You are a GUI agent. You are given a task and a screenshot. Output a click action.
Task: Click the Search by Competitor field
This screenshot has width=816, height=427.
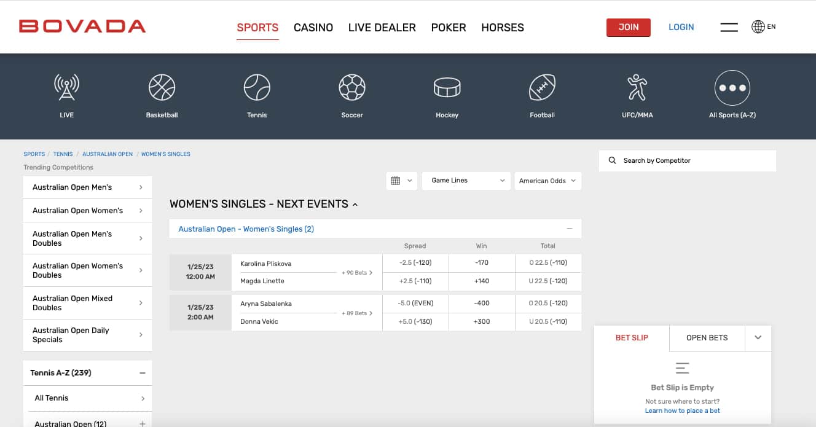[x=688, y=160]
